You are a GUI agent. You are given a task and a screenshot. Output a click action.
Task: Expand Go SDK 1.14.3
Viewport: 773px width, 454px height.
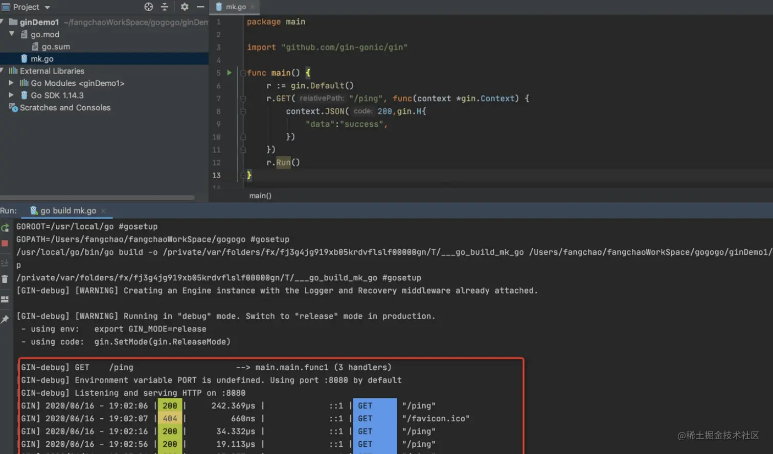click(x=11, y=95)
